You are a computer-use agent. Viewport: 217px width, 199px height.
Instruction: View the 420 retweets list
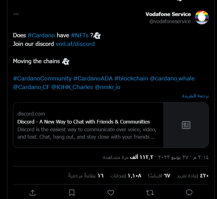(193, 176)
